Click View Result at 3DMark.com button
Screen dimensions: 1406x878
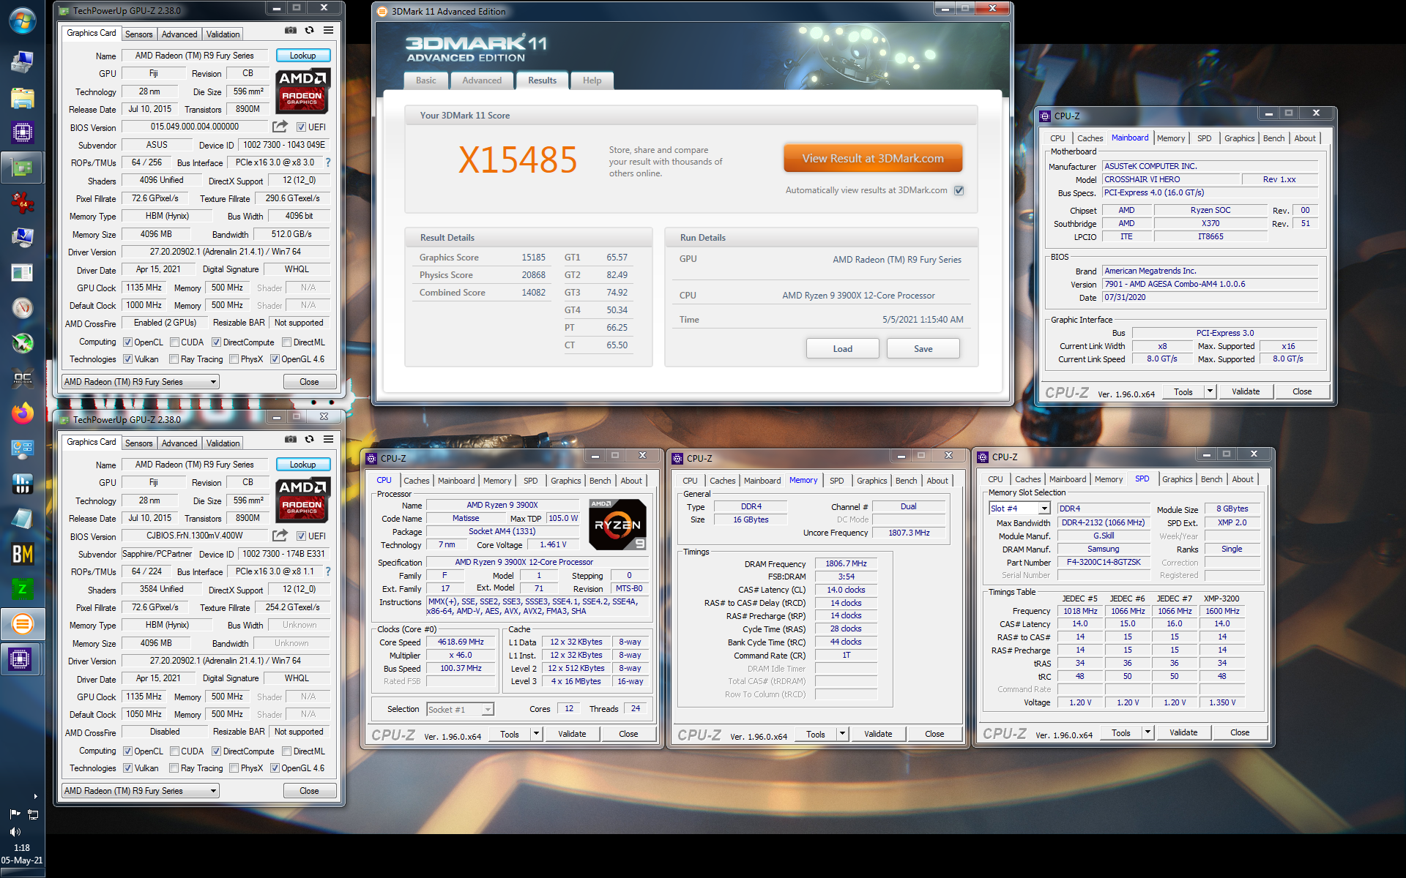[873, 158]
